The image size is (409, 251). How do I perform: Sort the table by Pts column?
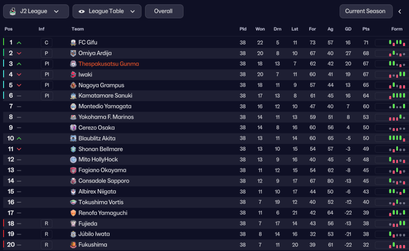coord(366,29)
